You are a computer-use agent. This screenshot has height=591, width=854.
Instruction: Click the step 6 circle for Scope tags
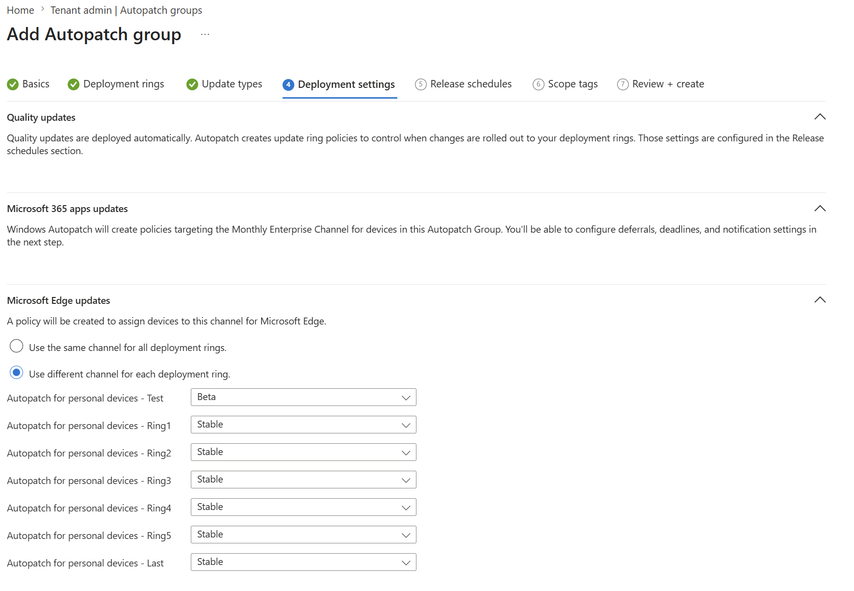tap(539, 84)
